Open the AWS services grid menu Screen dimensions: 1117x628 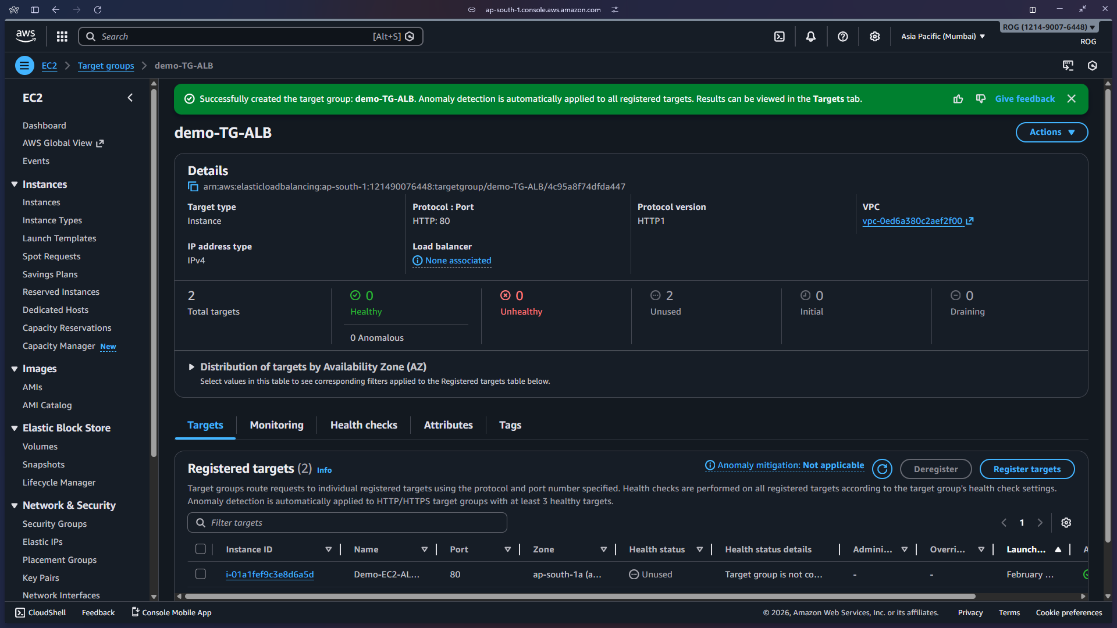coord(62,37)
